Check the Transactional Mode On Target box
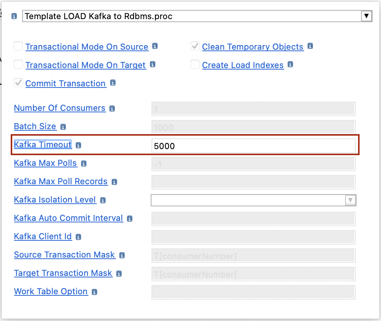The image size is (381, 321). pyautogui.click(x=18, y=64)
